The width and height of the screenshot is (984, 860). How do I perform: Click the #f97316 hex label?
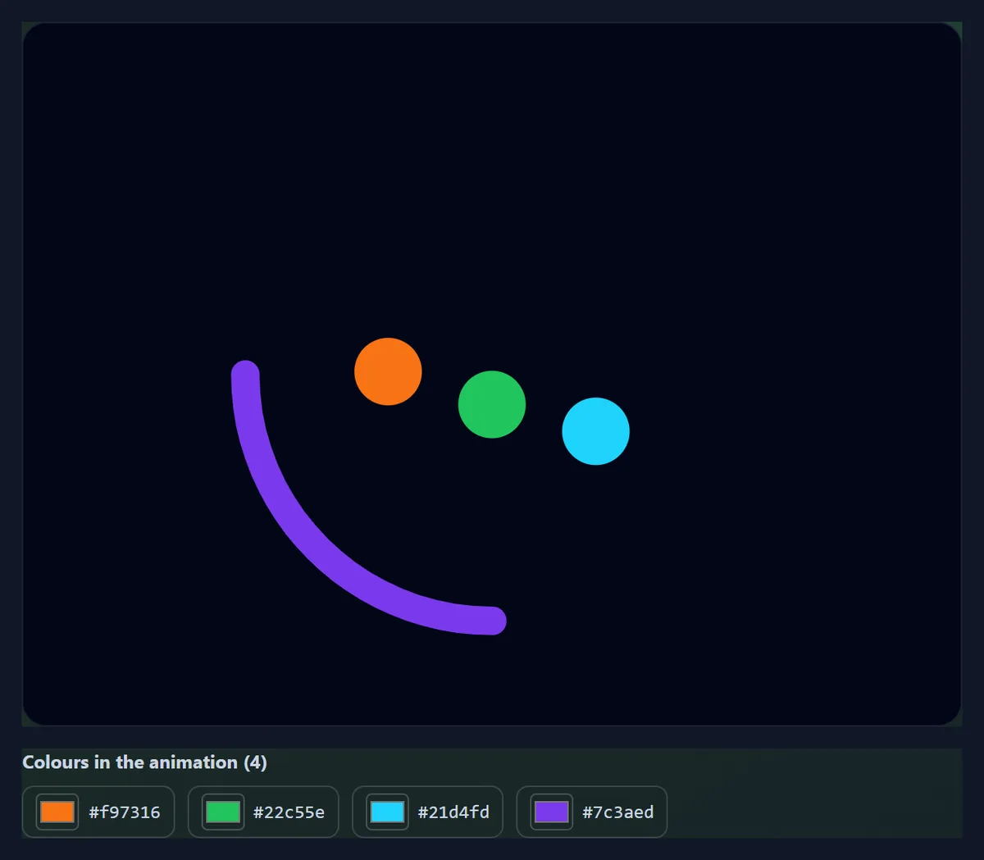(125, 812)
